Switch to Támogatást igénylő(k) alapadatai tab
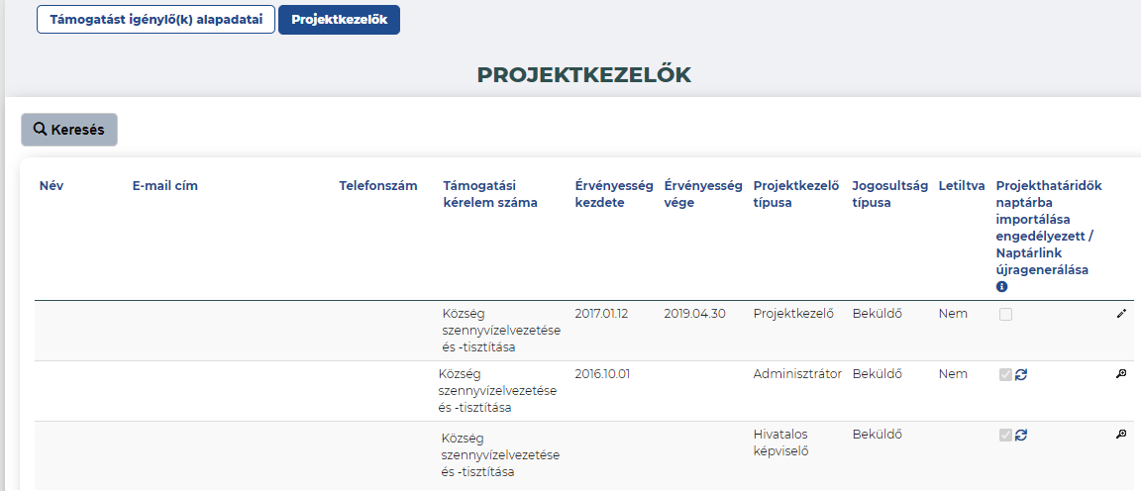The width and height of the screenshot is (1141, 491). tap(156, 20)
